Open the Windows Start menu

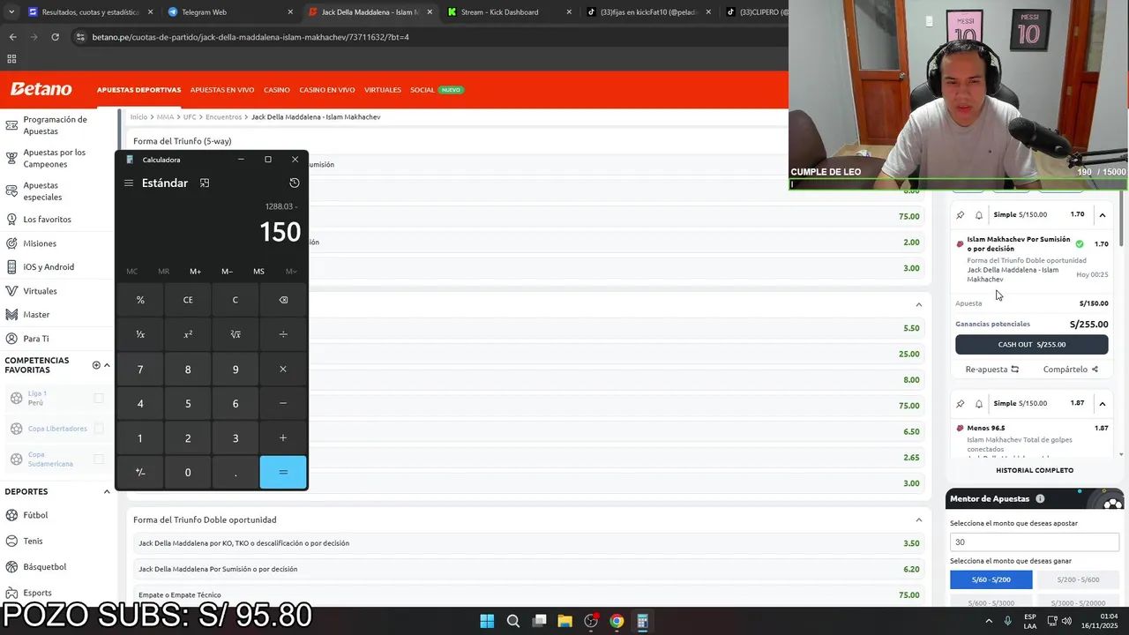coord(487,621)
